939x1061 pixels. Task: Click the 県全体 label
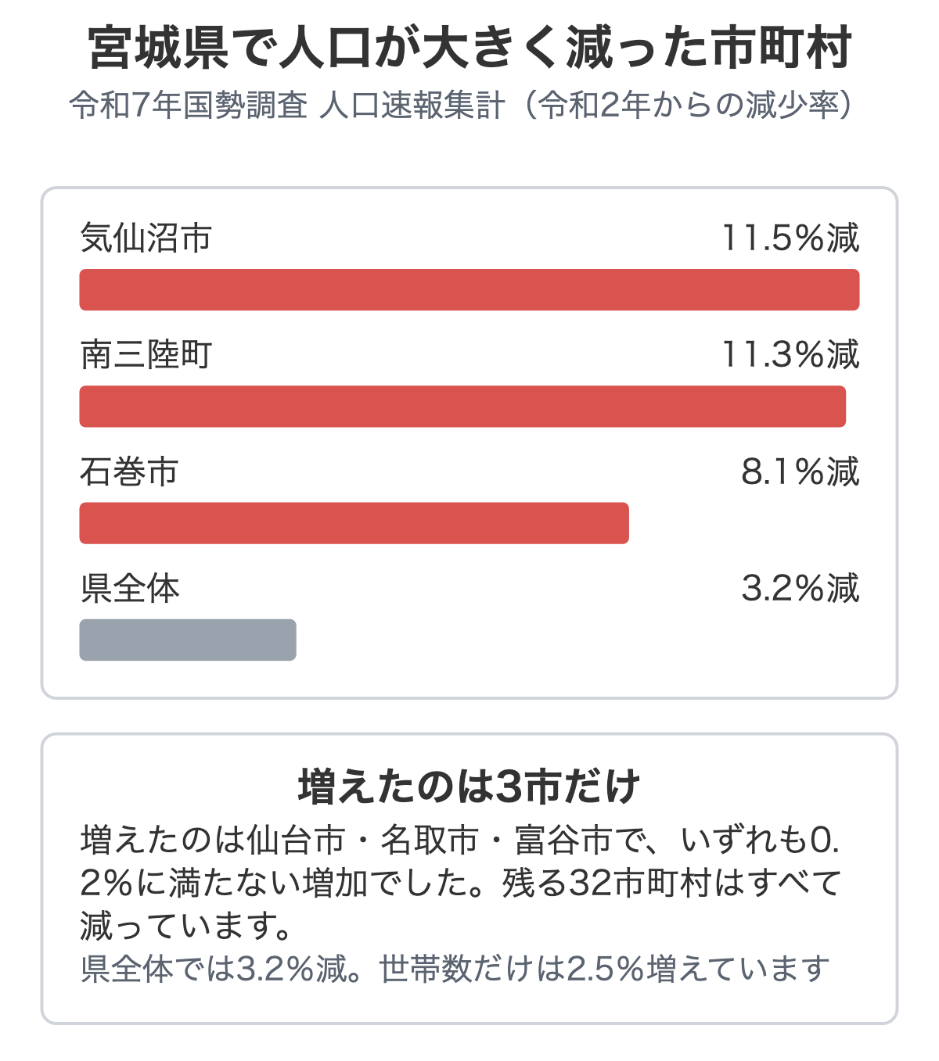click(x=130, y=588)
